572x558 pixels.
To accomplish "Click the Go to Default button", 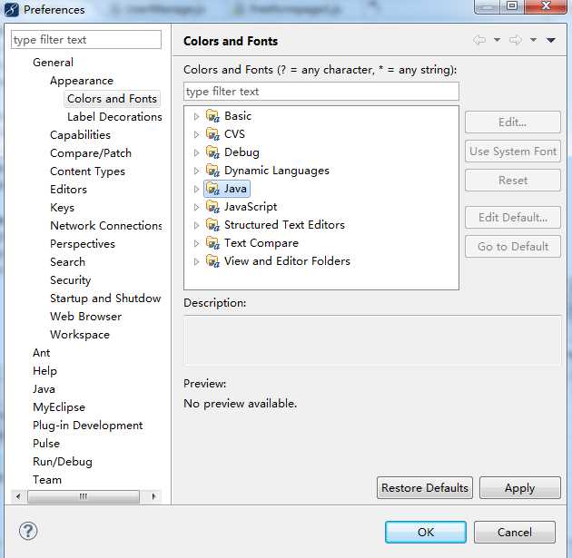I will 513,247.
